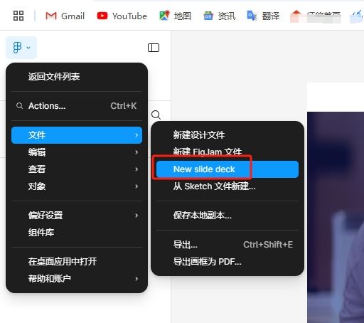
Task: Click the magnifier search icon beside menu
Action: point(156,115)
